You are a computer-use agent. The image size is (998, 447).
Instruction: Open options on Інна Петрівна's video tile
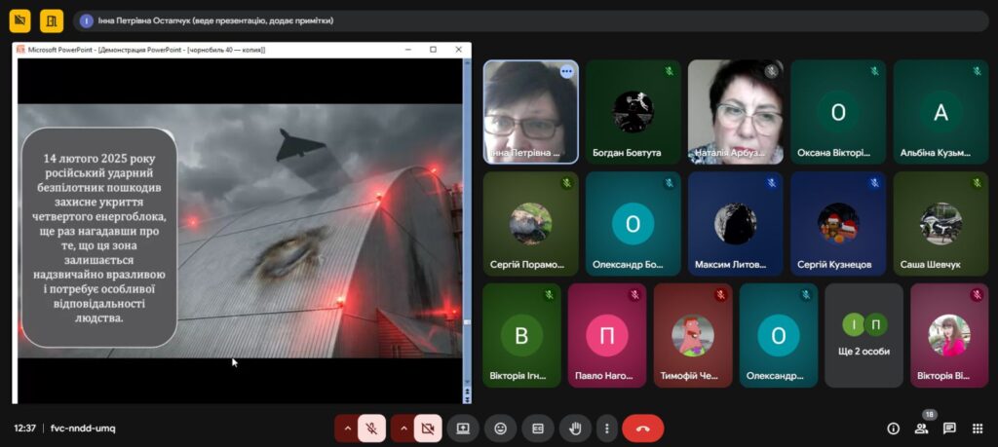click(x=566, y=72)
